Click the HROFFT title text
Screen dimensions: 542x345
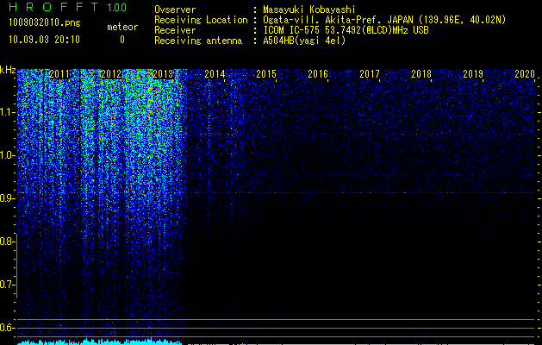pyautogui.click(x=54, y=7)
